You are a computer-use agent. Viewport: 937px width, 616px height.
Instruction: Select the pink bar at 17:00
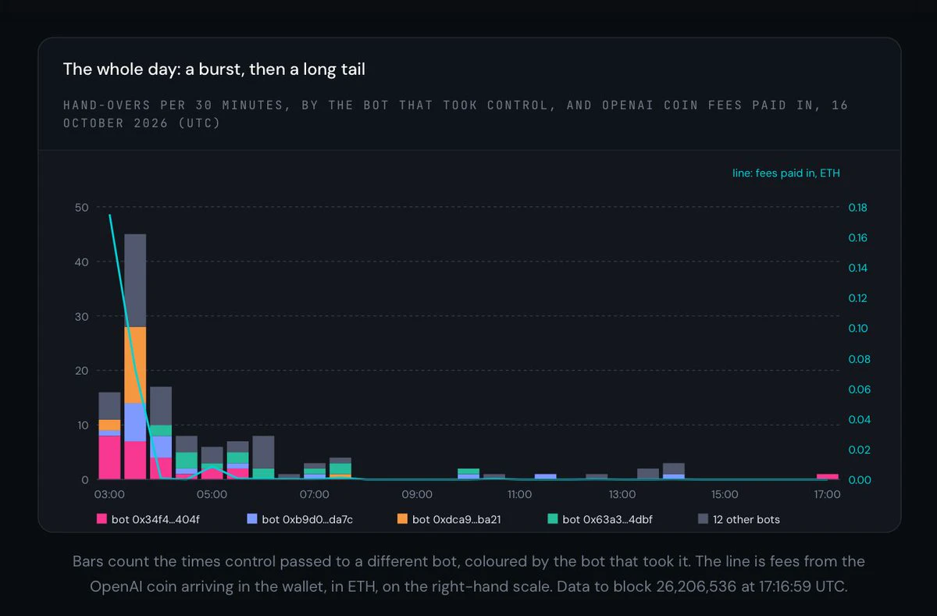(x=827, y=476)
